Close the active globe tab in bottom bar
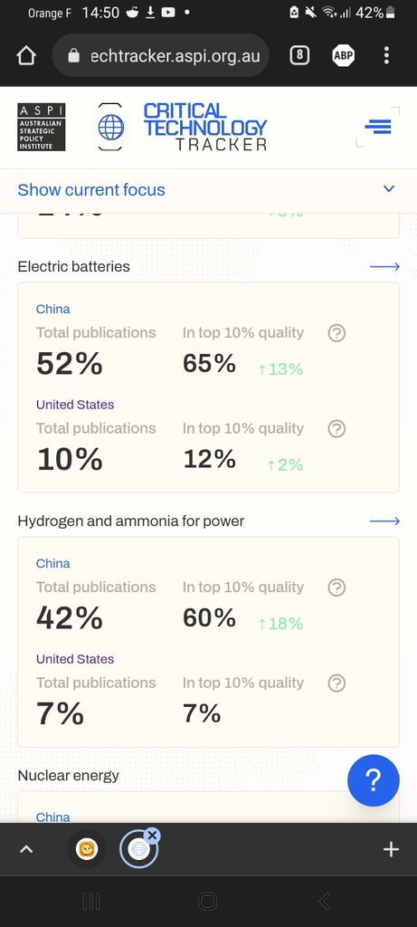This screenshot has height=927, width=417. pyautogui.click(x=152, y=835)
